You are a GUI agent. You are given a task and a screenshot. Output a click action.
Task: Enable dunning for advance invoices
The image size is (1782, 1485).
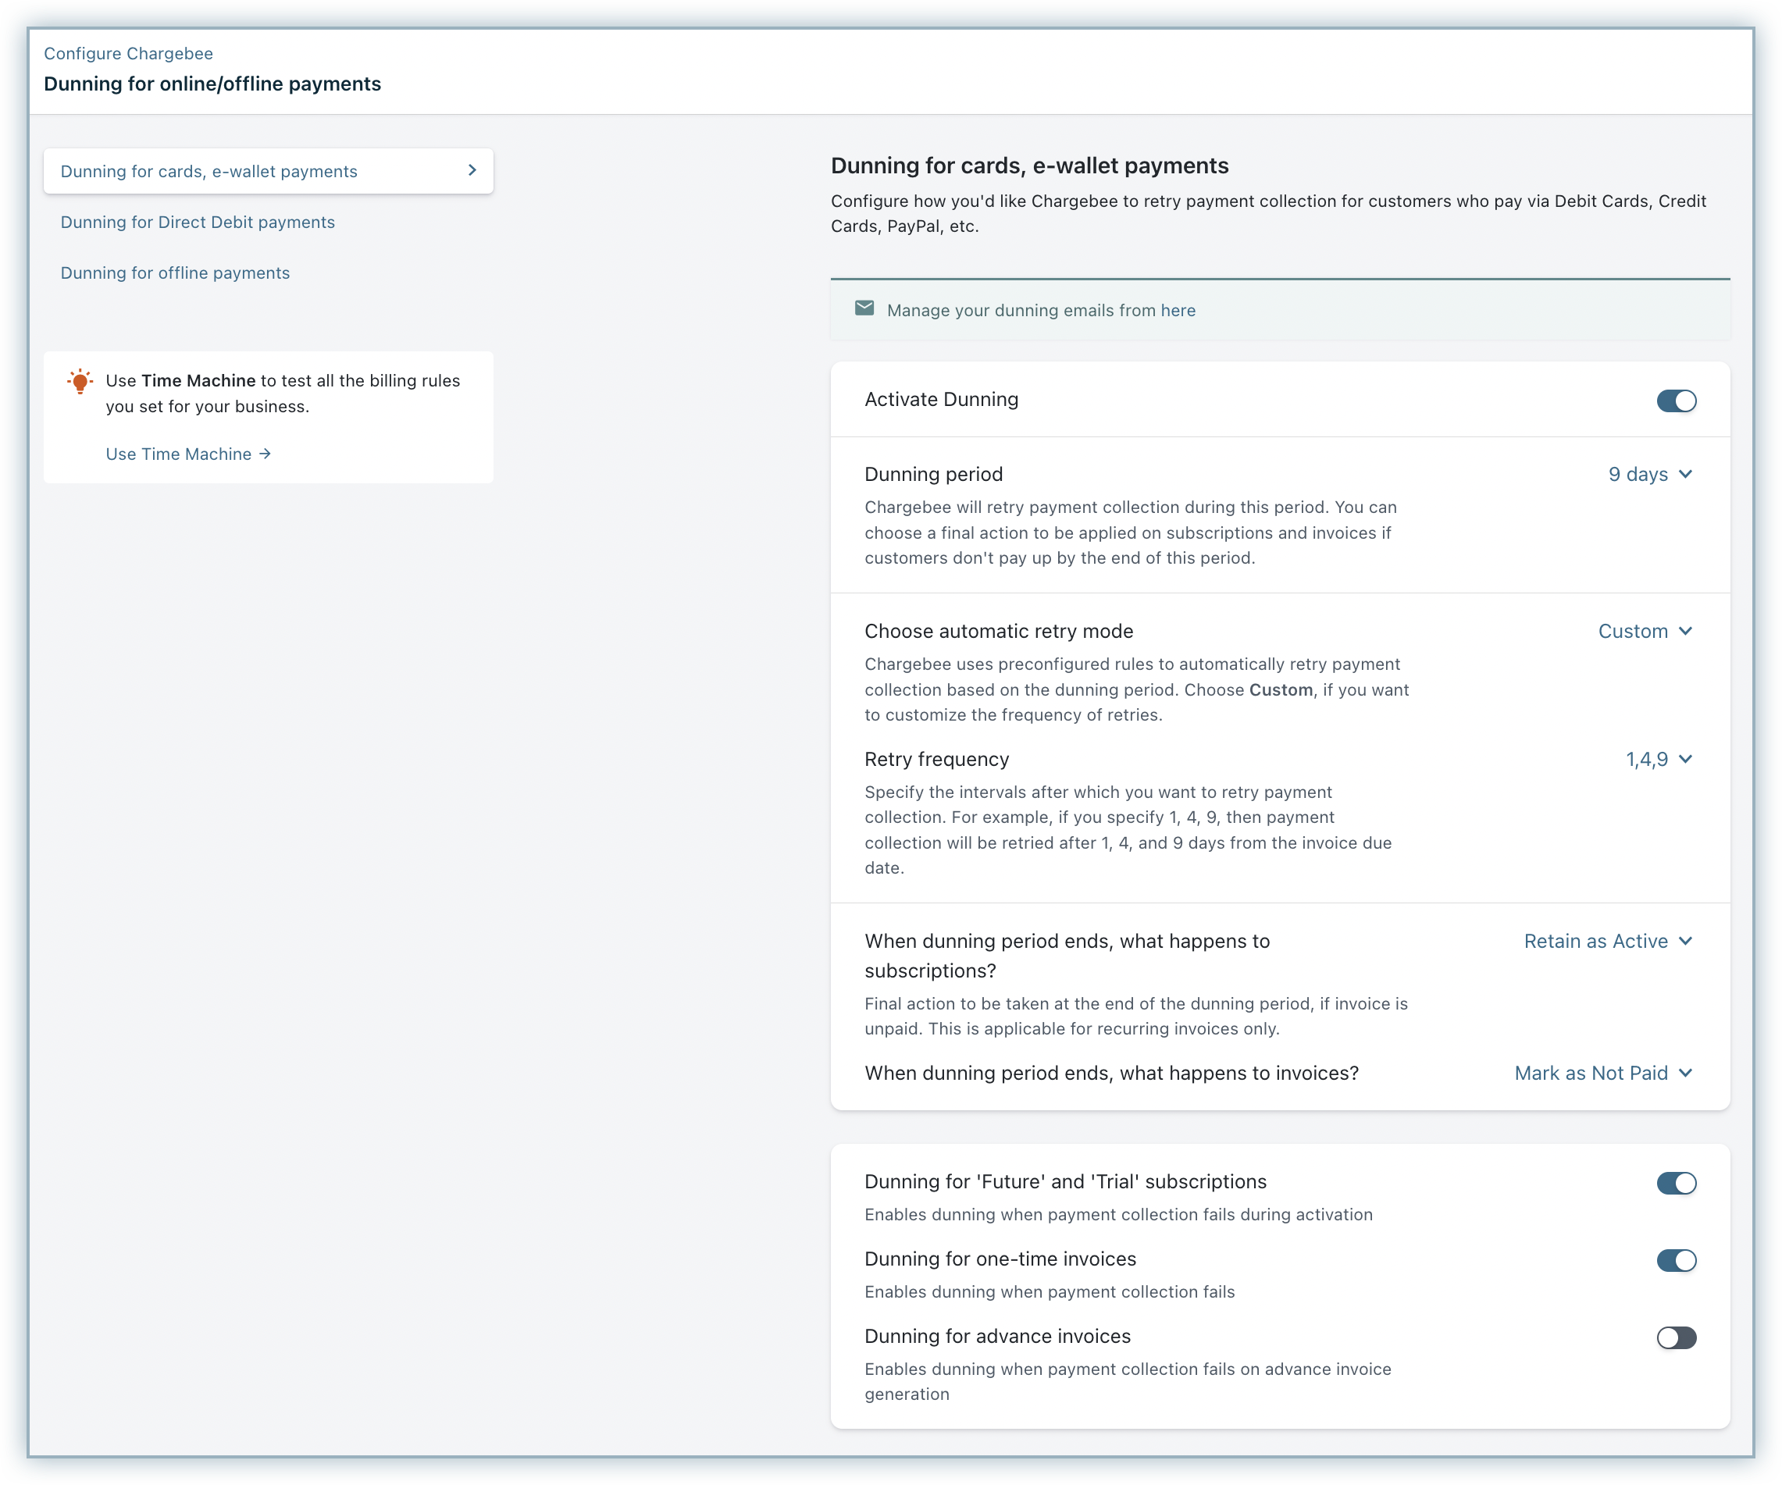pyautogui.click(x=1676, y=1337)
